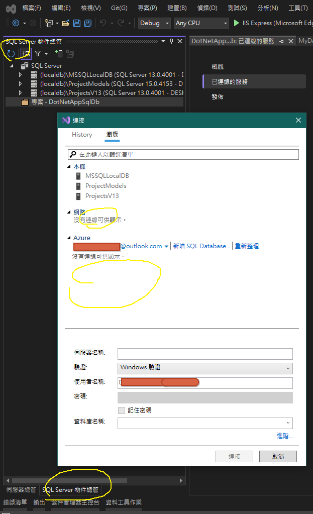313x514 pixels.
Task: Open the 建置(B) menu
Action: click(x=177, y=8)
